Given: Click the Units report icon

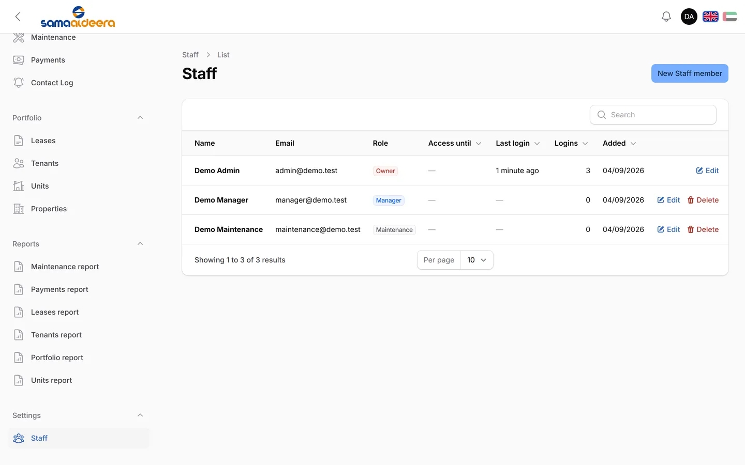Looking at the screenshot, I should click(x=19, y=380).
